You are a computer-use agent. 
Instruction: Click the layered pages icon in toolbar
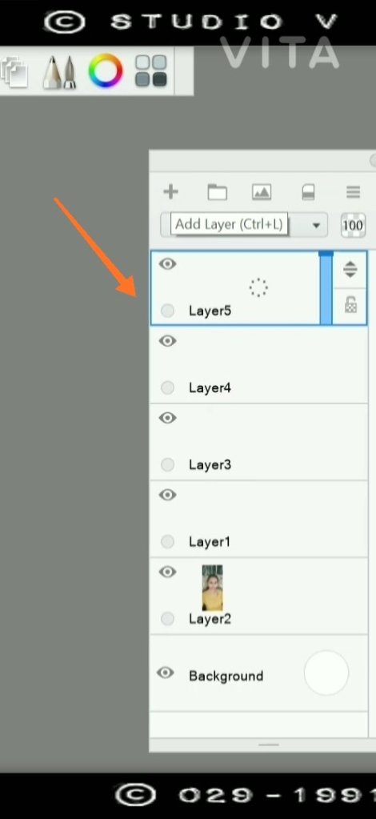(x=14, y=71)
